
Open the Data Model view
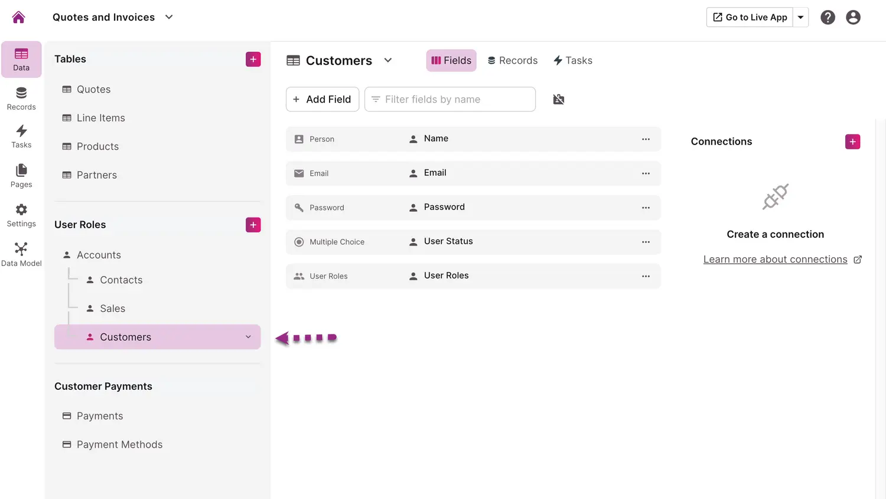(21, 254)
